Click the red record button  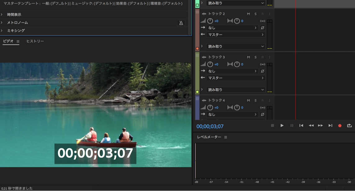point(340,126)
